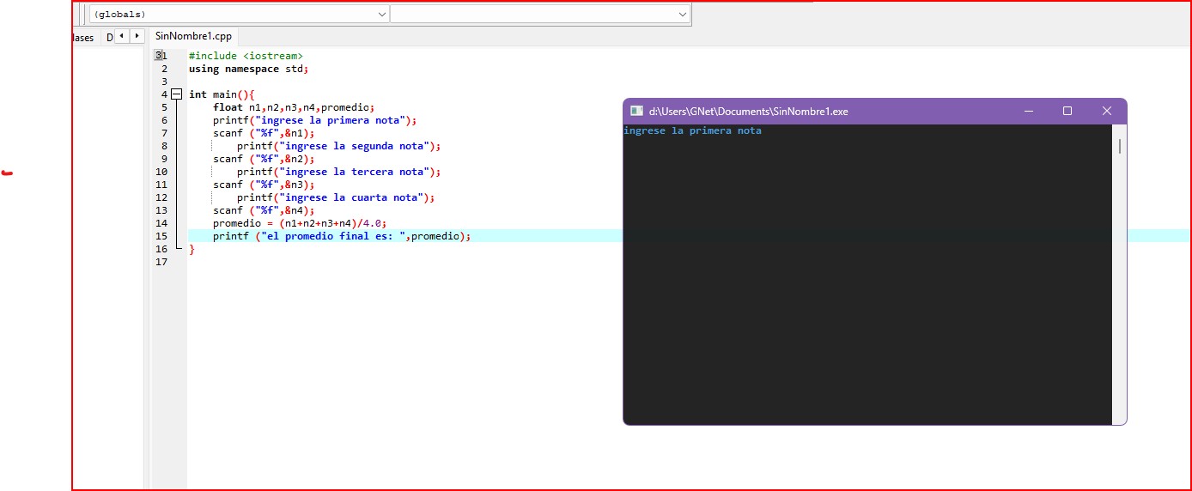Click the console title bar path text
Viewport: 1192px width, 491px height.
[x=748, y=112]
